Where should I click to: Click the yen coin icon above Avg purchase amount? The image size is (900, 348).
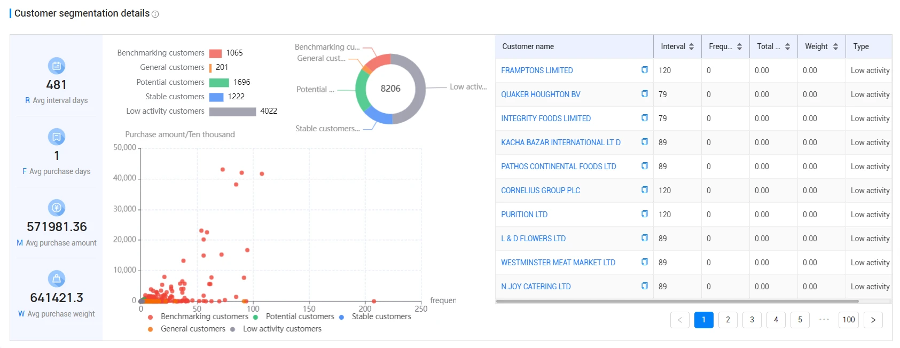click(57, 208)
